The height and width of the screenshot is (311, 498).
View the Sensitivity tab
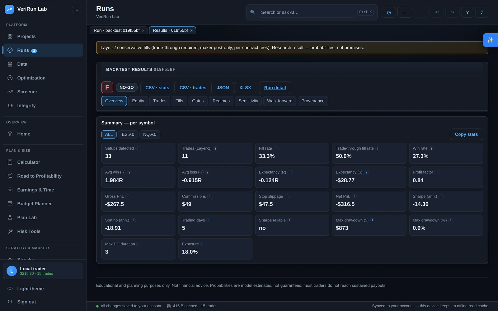[x=248, y=101]
